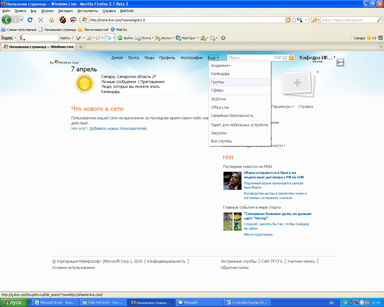The width and height of the screenshot is (384, 307).
Task: Click the Samara weather +3 indicator
Action: pos(371,38)
